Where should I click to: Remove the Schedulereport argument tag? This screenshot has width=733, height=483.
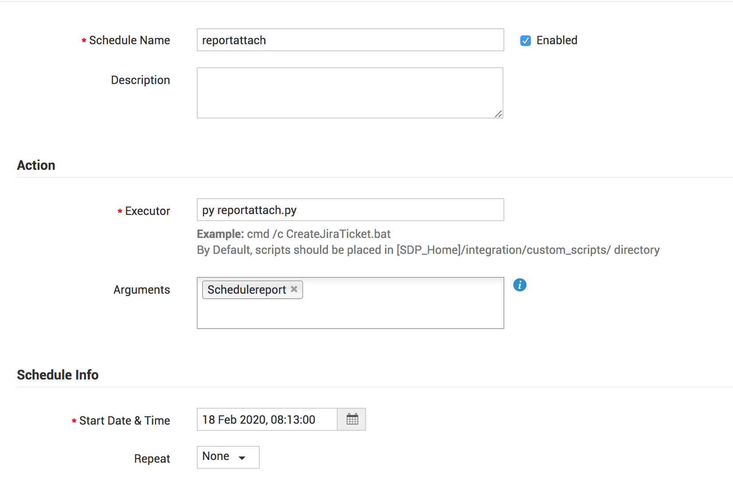tap(294, 289)
